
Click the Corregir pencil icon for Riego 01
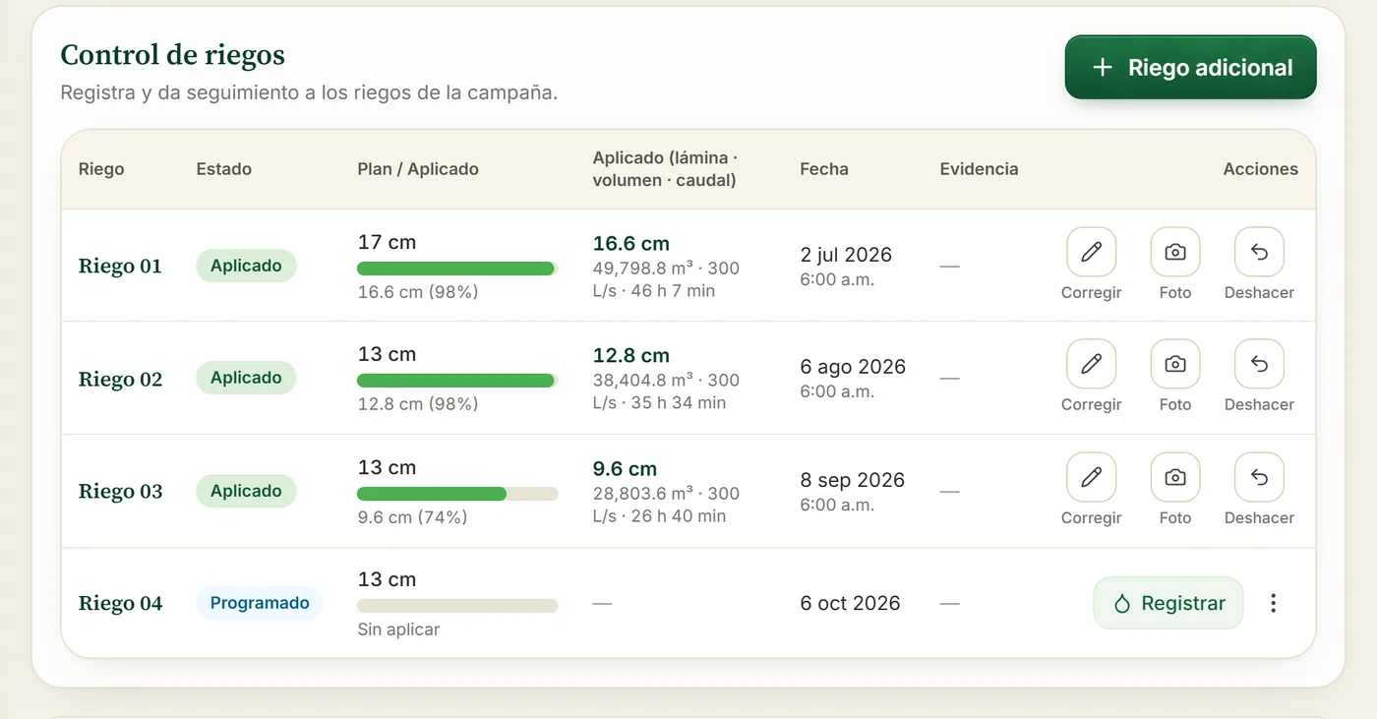[1091, 252]
